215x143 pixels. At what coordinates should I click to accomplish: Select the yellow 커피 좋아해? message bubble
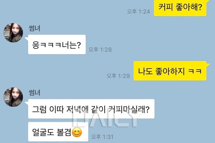[180, 8]
